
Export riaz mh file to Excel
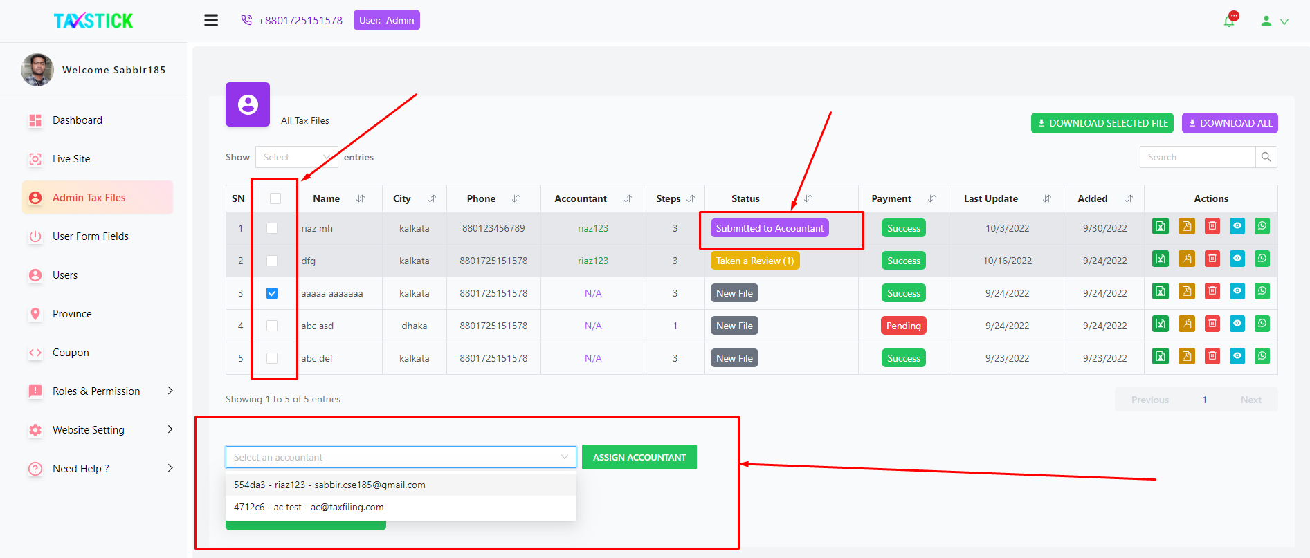1161,226
